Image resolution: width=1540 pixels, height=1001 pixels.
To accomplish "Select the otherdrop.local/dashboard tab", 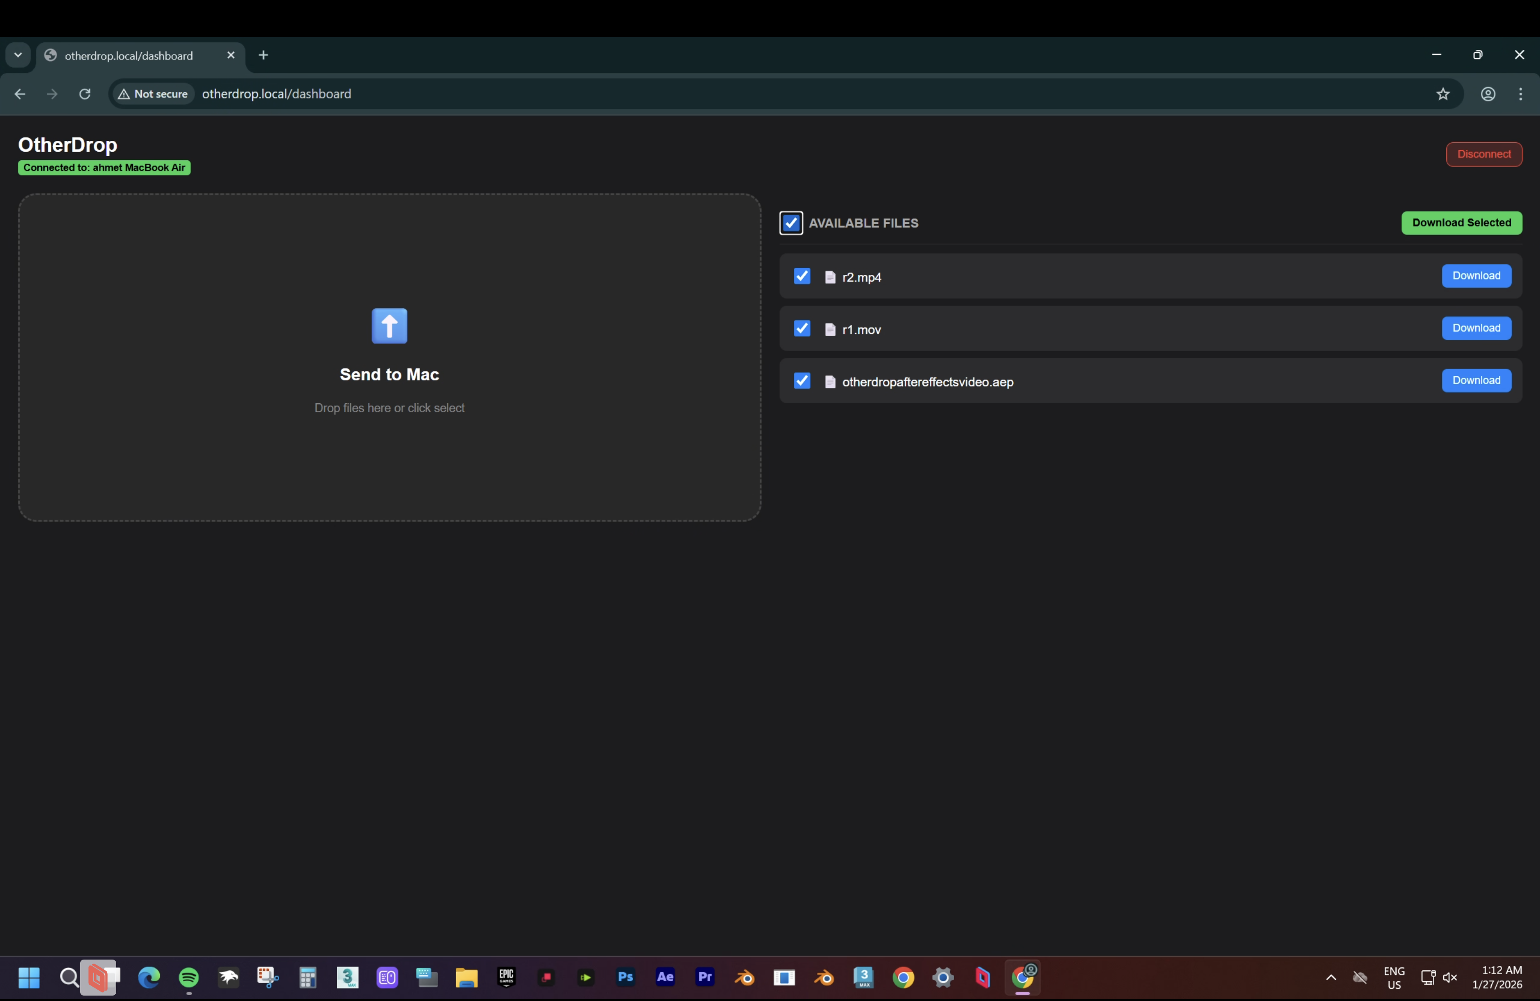I will [x=129, y=56].
